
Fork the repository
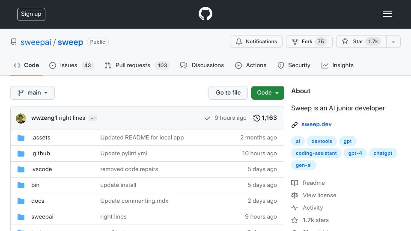pyautogui.click(x=309, y=41)
